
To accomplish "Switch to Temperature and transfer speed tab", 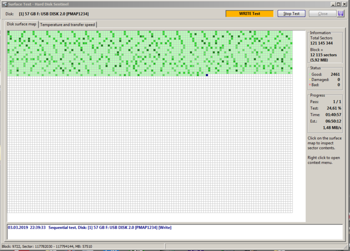I will pyautogui.click(x=67, y=24).
